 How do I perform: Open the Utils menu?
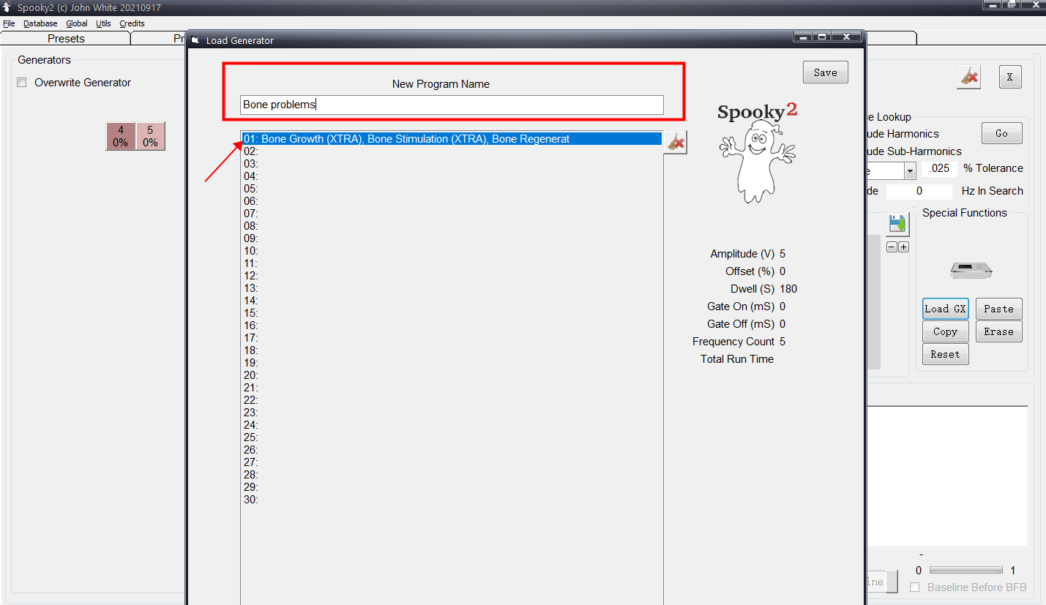(103, 23)
